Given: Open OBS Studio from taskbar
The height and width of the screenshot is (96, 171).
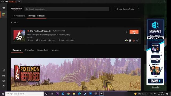Looking at the screenshot, I should tap(96, 94).
